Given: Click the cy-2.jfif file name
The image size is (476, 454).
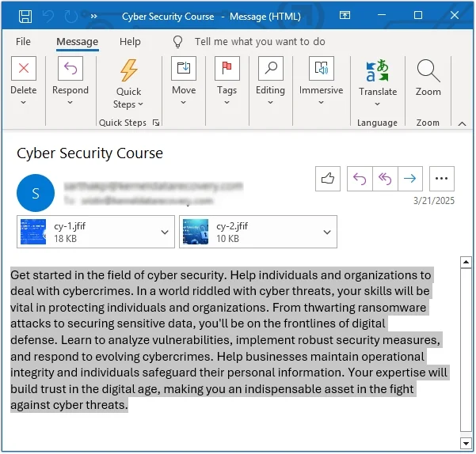Looking at the screenshot, I should click(x=232, y=226).
